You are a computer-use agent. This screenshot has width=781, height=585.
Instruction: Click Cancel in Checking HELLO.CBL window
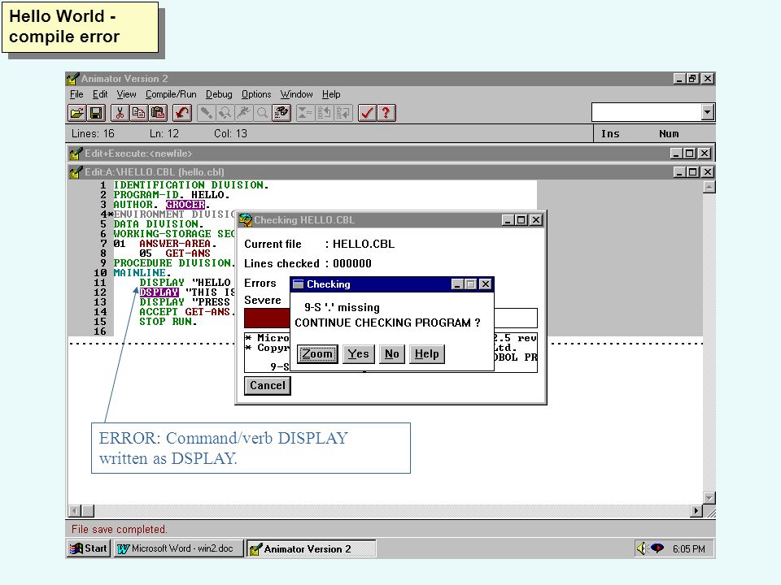coord(268,385)
